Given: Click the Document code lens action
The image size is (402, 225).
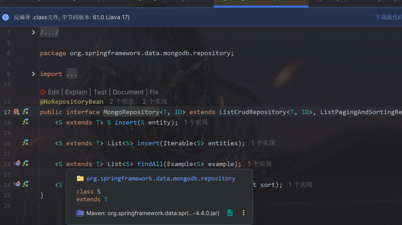Looking at the screenshot, I should tap(128, 92).
